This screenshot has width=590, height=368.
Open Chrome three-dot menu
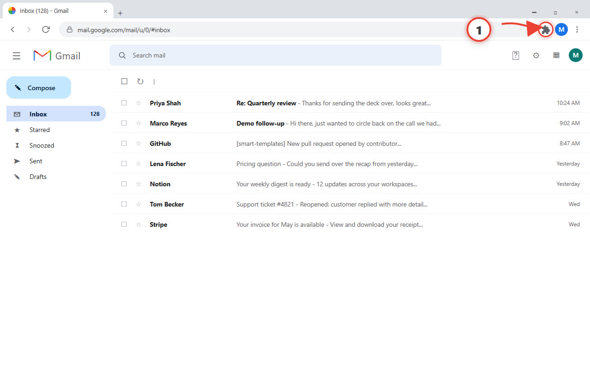[577, 30]
